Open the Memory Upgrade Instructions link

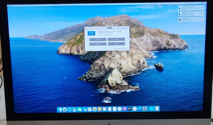point(121,49)
